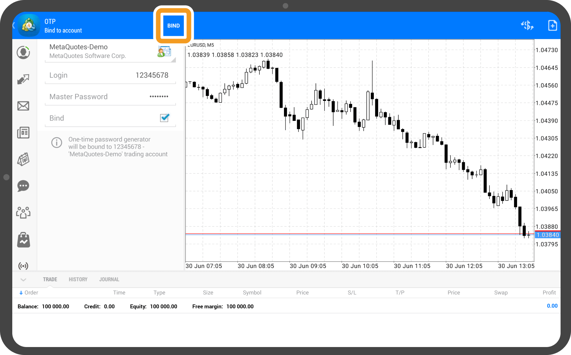Open the Signals broadcast icon
This screenshot has width=571, height=355.
pyautogui.click(x=23, y=265)
